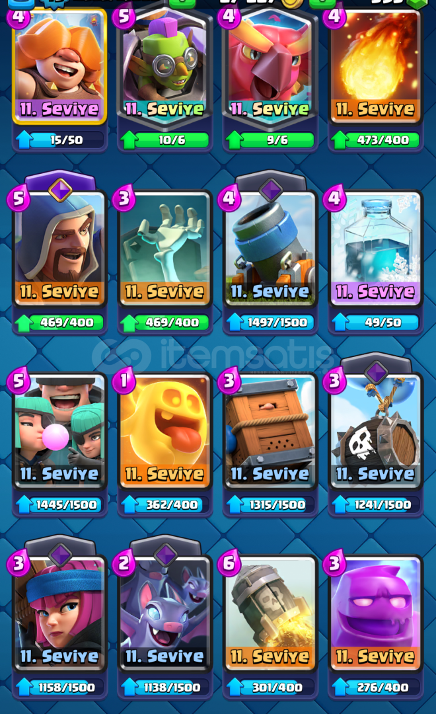
Task: Open the Goblin Machine card
Action: (164, 67)
